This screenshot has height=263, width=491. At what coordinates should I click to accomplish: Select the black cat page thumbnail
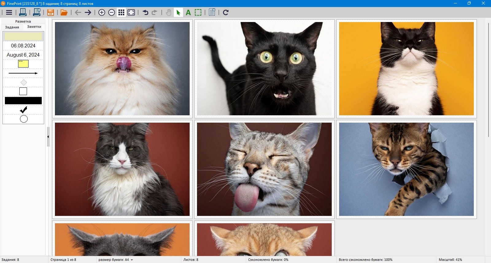pos(264,69)
